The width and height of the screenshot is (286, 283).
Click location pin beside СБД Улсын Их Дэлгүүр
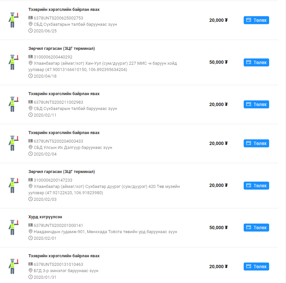coord(30,147)
